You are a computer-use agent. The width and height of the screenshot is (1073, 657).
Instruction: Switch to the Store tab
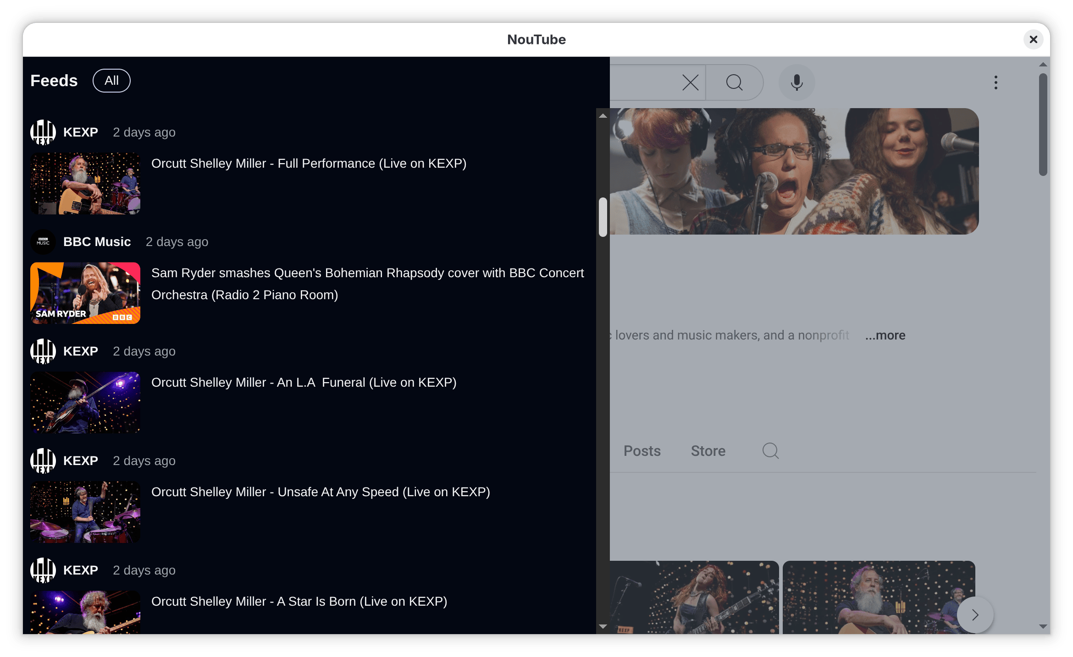coord(708,451)
